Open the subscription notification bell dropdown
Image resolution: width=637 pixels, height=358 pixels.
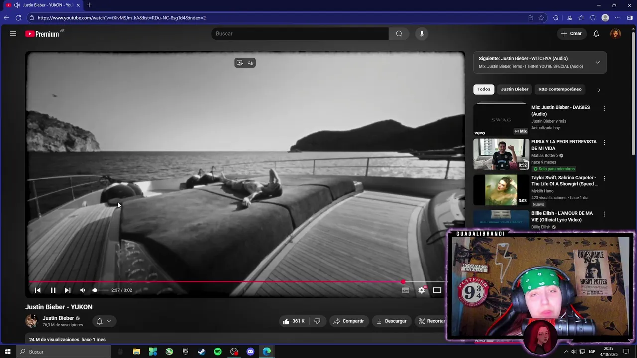[104, 321]
